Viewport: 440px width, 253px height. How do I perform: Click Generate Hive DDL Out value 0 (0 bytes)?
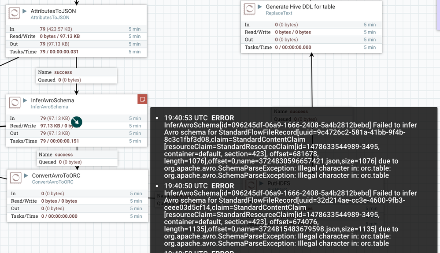pyautogui.click(x=286, y=40)
